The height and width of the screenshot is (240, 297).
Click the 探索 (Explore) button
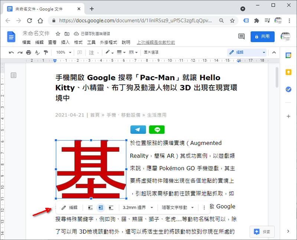coord(262,231)
